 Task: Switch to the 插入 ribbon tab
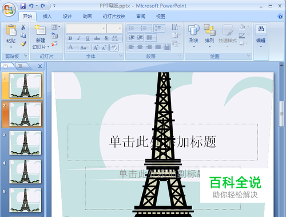pyautogui.click(x=47, y=17)
